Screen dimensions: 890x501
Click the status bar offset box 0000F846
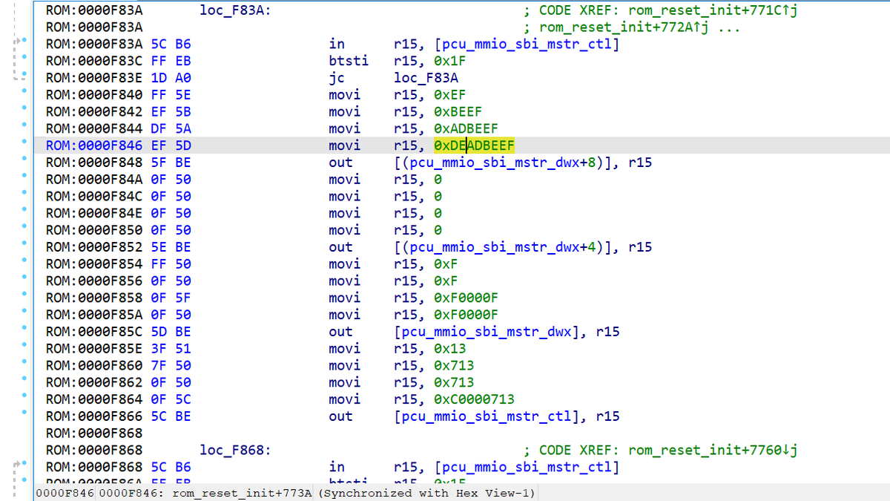(65, 494)
